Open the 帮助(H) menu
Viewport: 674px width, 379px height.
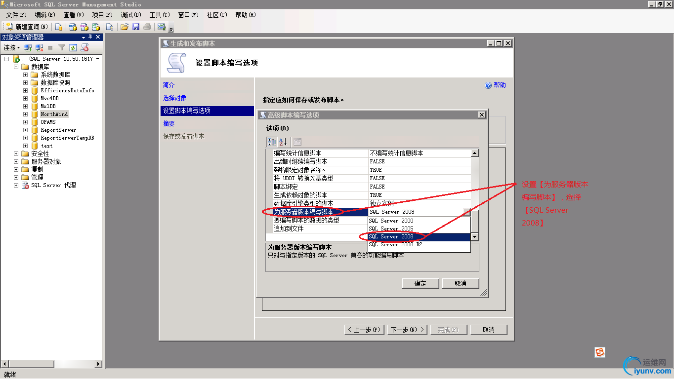[246, 15]
